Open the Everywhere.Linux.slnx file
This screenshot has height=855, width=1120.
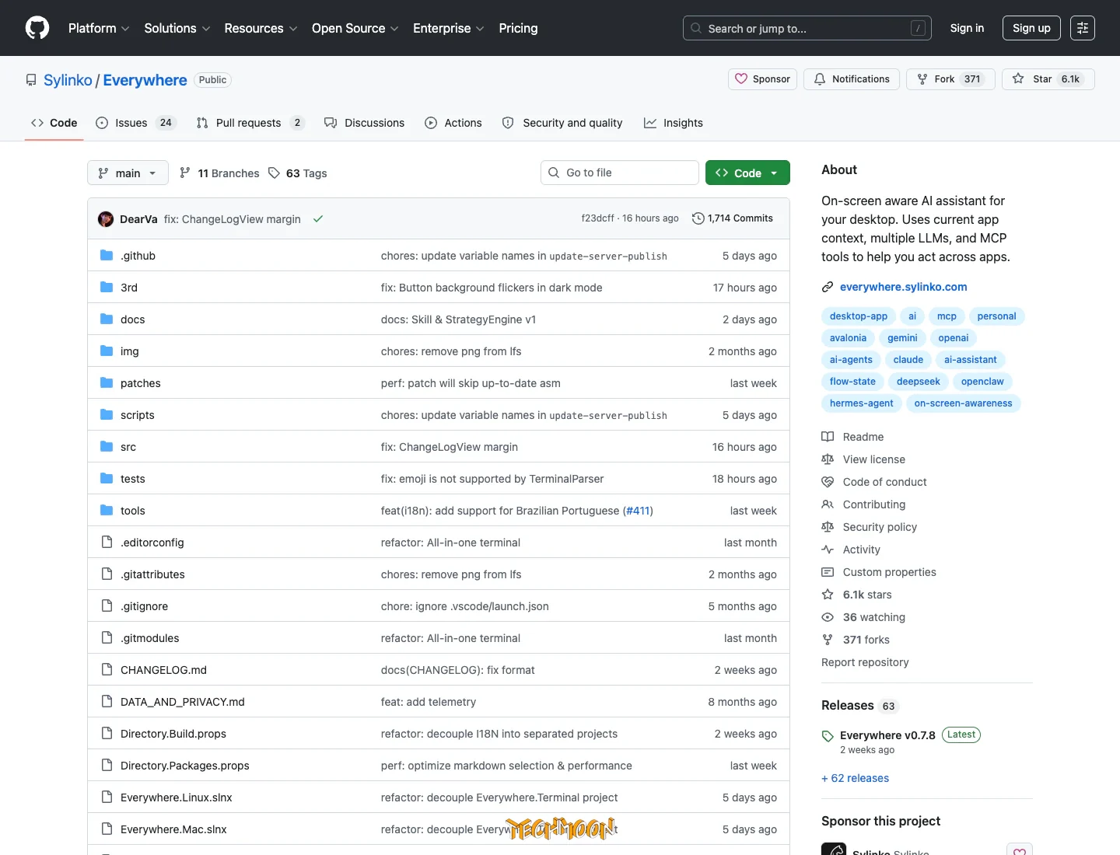click(177, 797)
